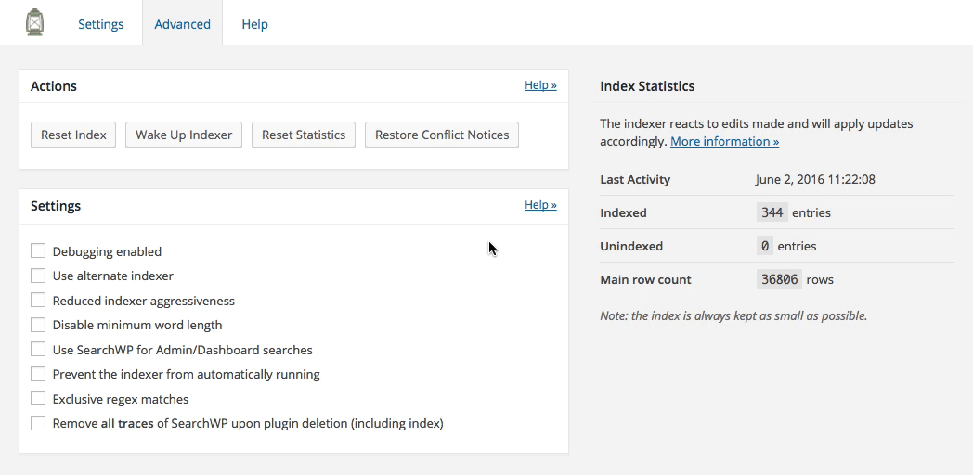Click the Reset Statistics button
The height and width of the screenshot is (475, 973).
click(304, 135)
